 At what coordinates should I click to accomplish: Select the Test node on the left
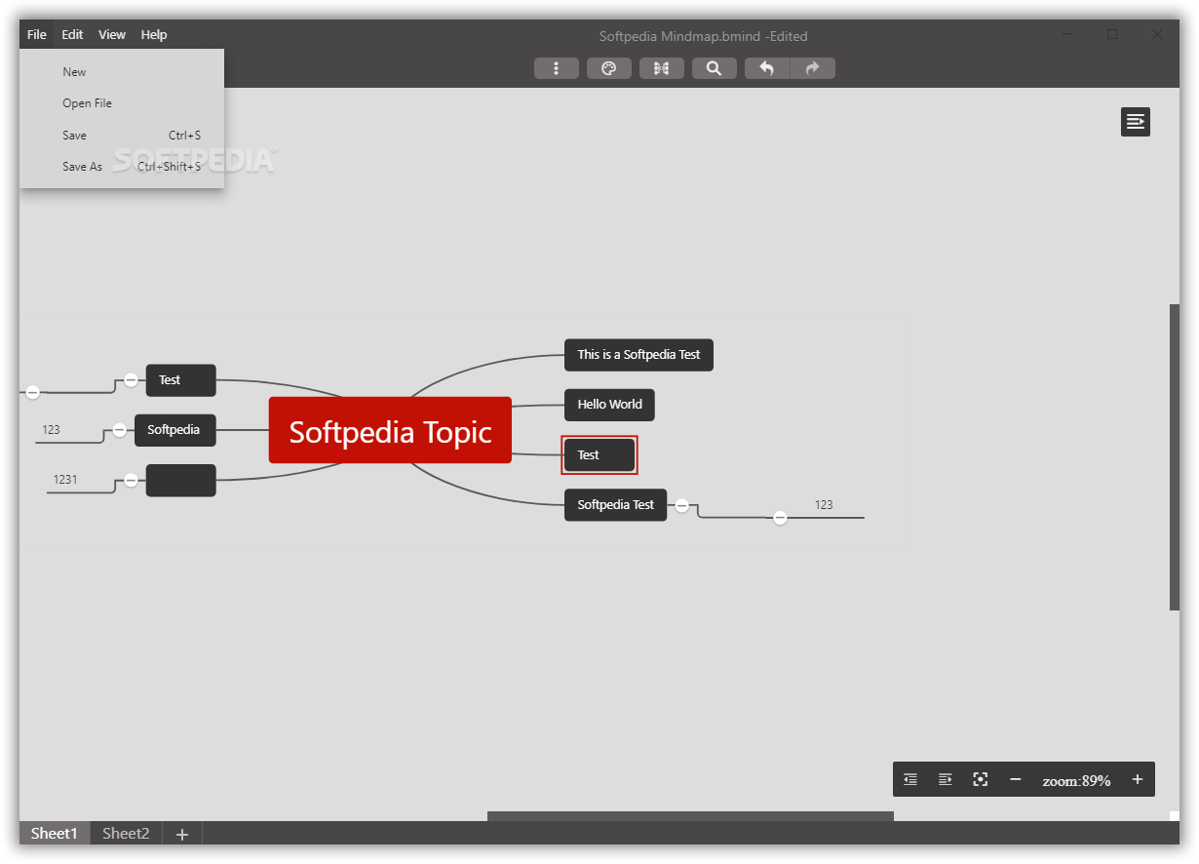coord(180,380)
